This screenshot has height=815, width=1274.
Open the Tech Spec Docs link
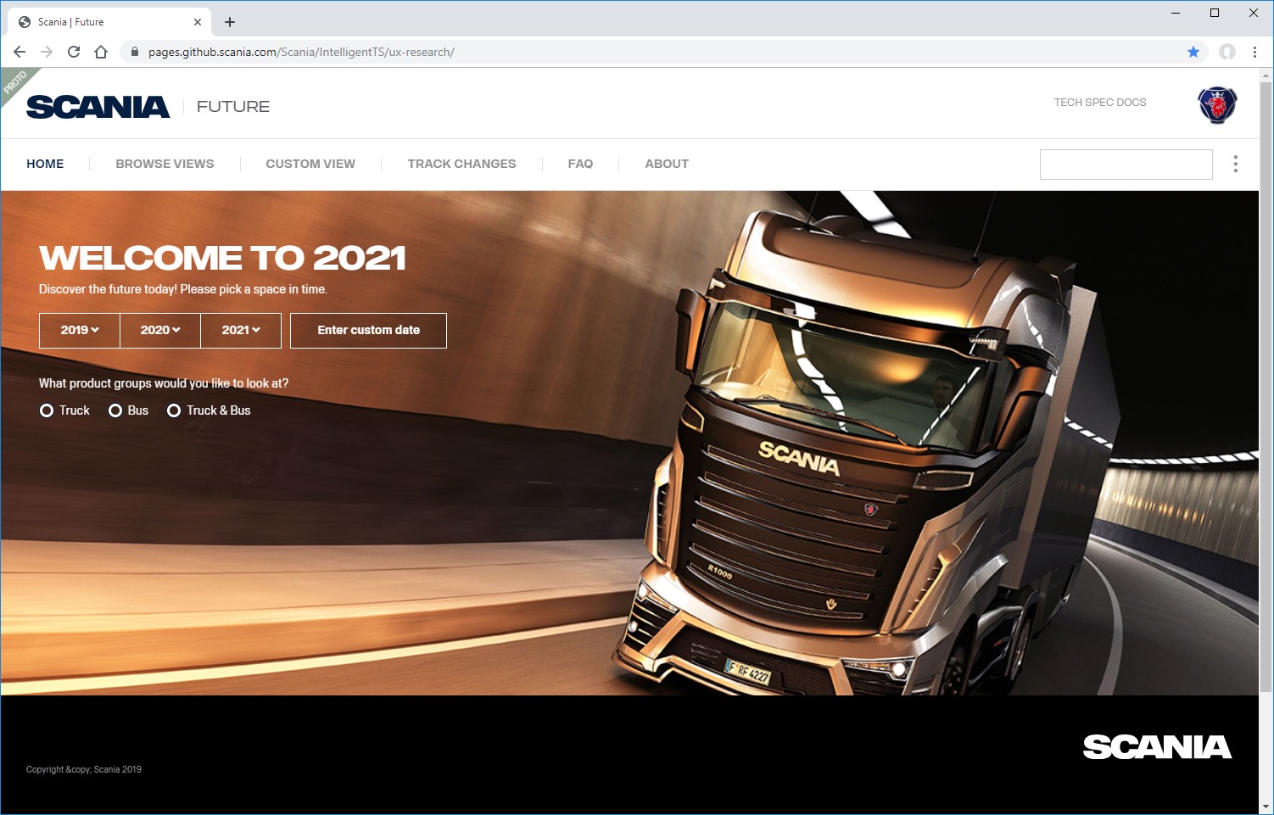(x=1099, y=103)
